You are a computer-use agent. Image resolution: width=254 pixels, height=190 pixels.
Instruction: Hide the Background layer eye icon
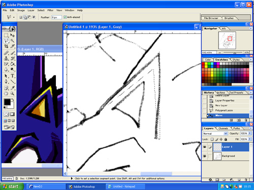(x=205, y=156)
